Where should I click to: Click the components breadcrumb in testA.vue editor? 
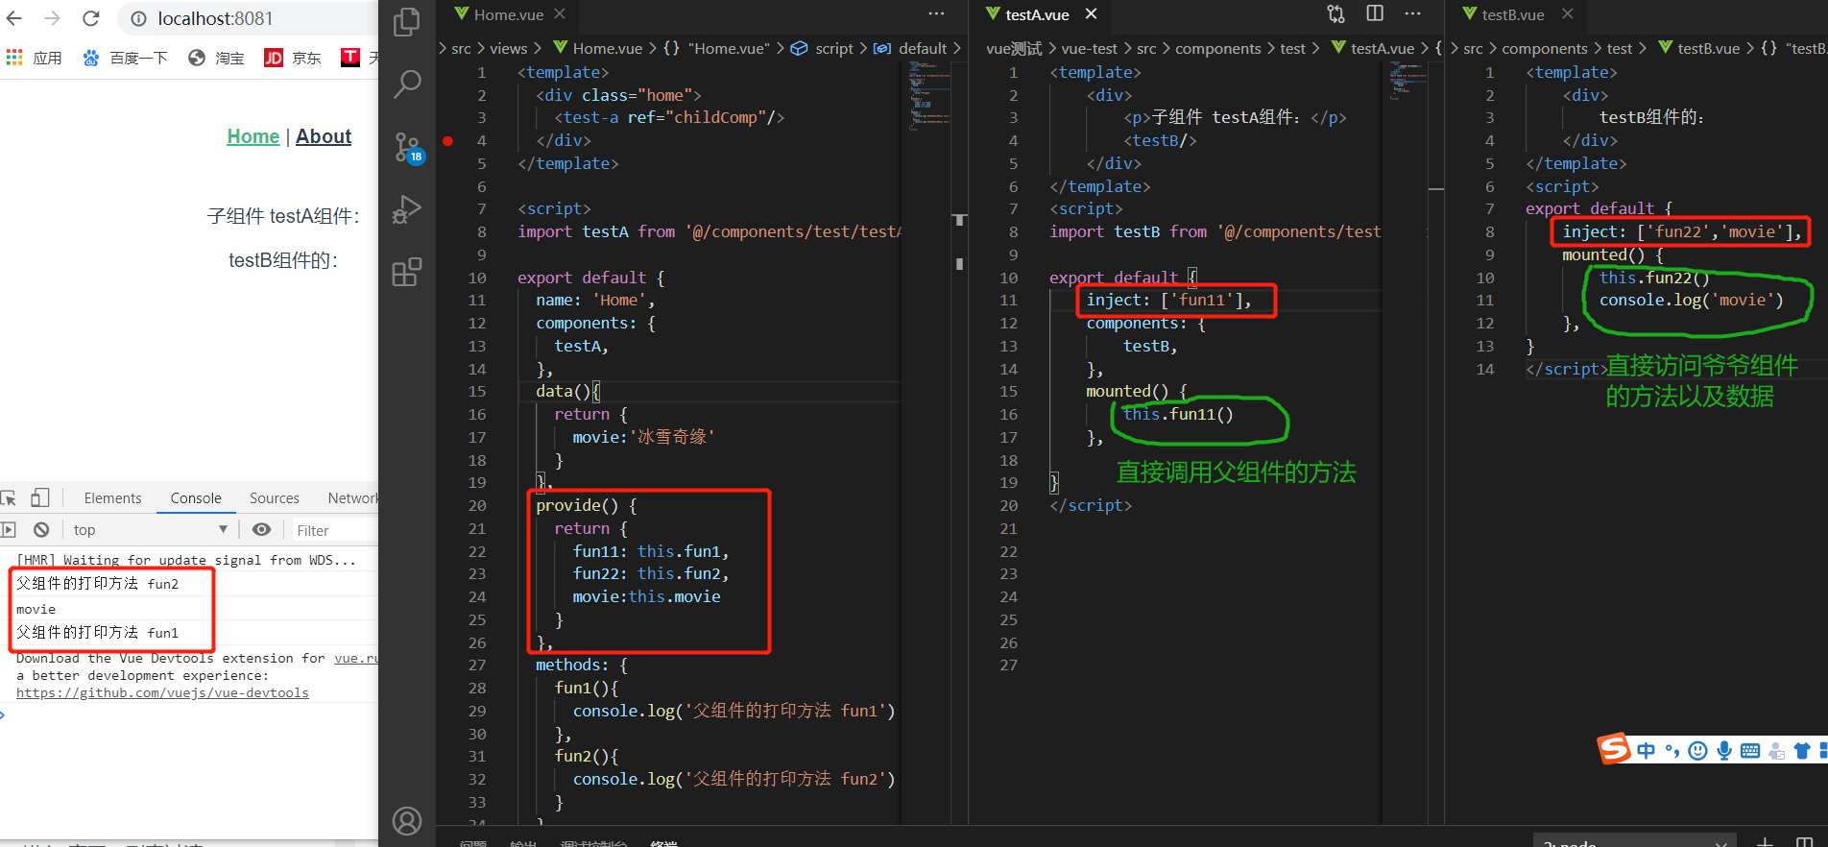tap(1217, 49)
